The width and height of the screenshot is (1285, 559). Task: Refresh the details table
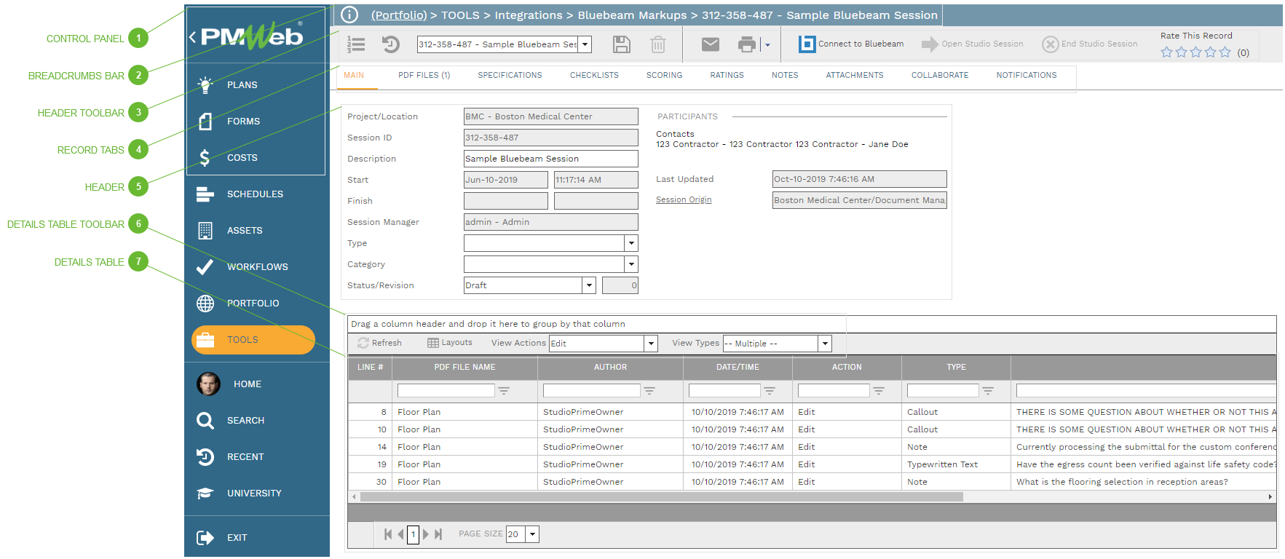pos(379,343)
